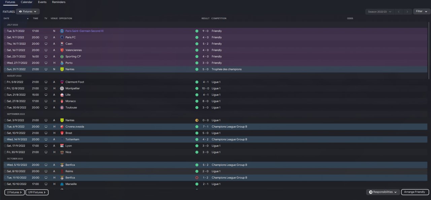
Task: Click the TV icon for Montpellier match
Action: 46,88
